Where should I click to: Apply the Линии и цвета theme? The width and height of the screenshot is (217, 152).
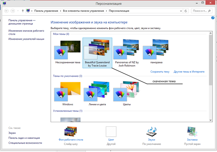[x=97, y=94]
